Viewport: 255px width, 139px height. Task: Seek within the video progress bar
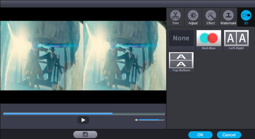[x=84, y=114]
